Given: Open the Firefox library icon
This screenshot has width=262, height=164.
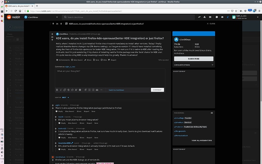Looking at the screenshot, I should [241, 11].
